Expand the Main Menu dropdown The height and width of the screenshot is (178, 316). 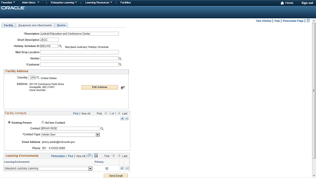click(31, 2)
